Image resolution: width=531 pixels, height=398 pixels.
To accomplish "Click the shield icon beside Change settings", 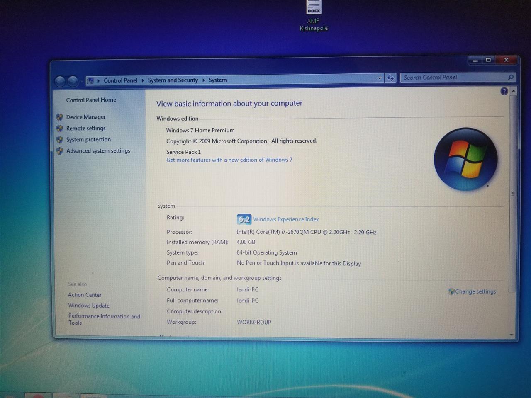I will pos(451,291).
